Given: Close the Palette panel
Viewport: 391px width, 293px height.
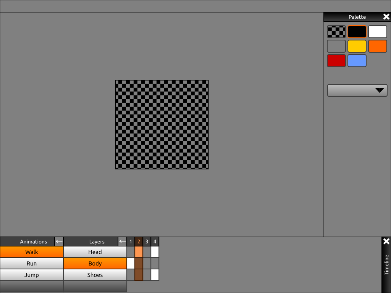Looking at the screenshot, I should click(x=386, y=17).
